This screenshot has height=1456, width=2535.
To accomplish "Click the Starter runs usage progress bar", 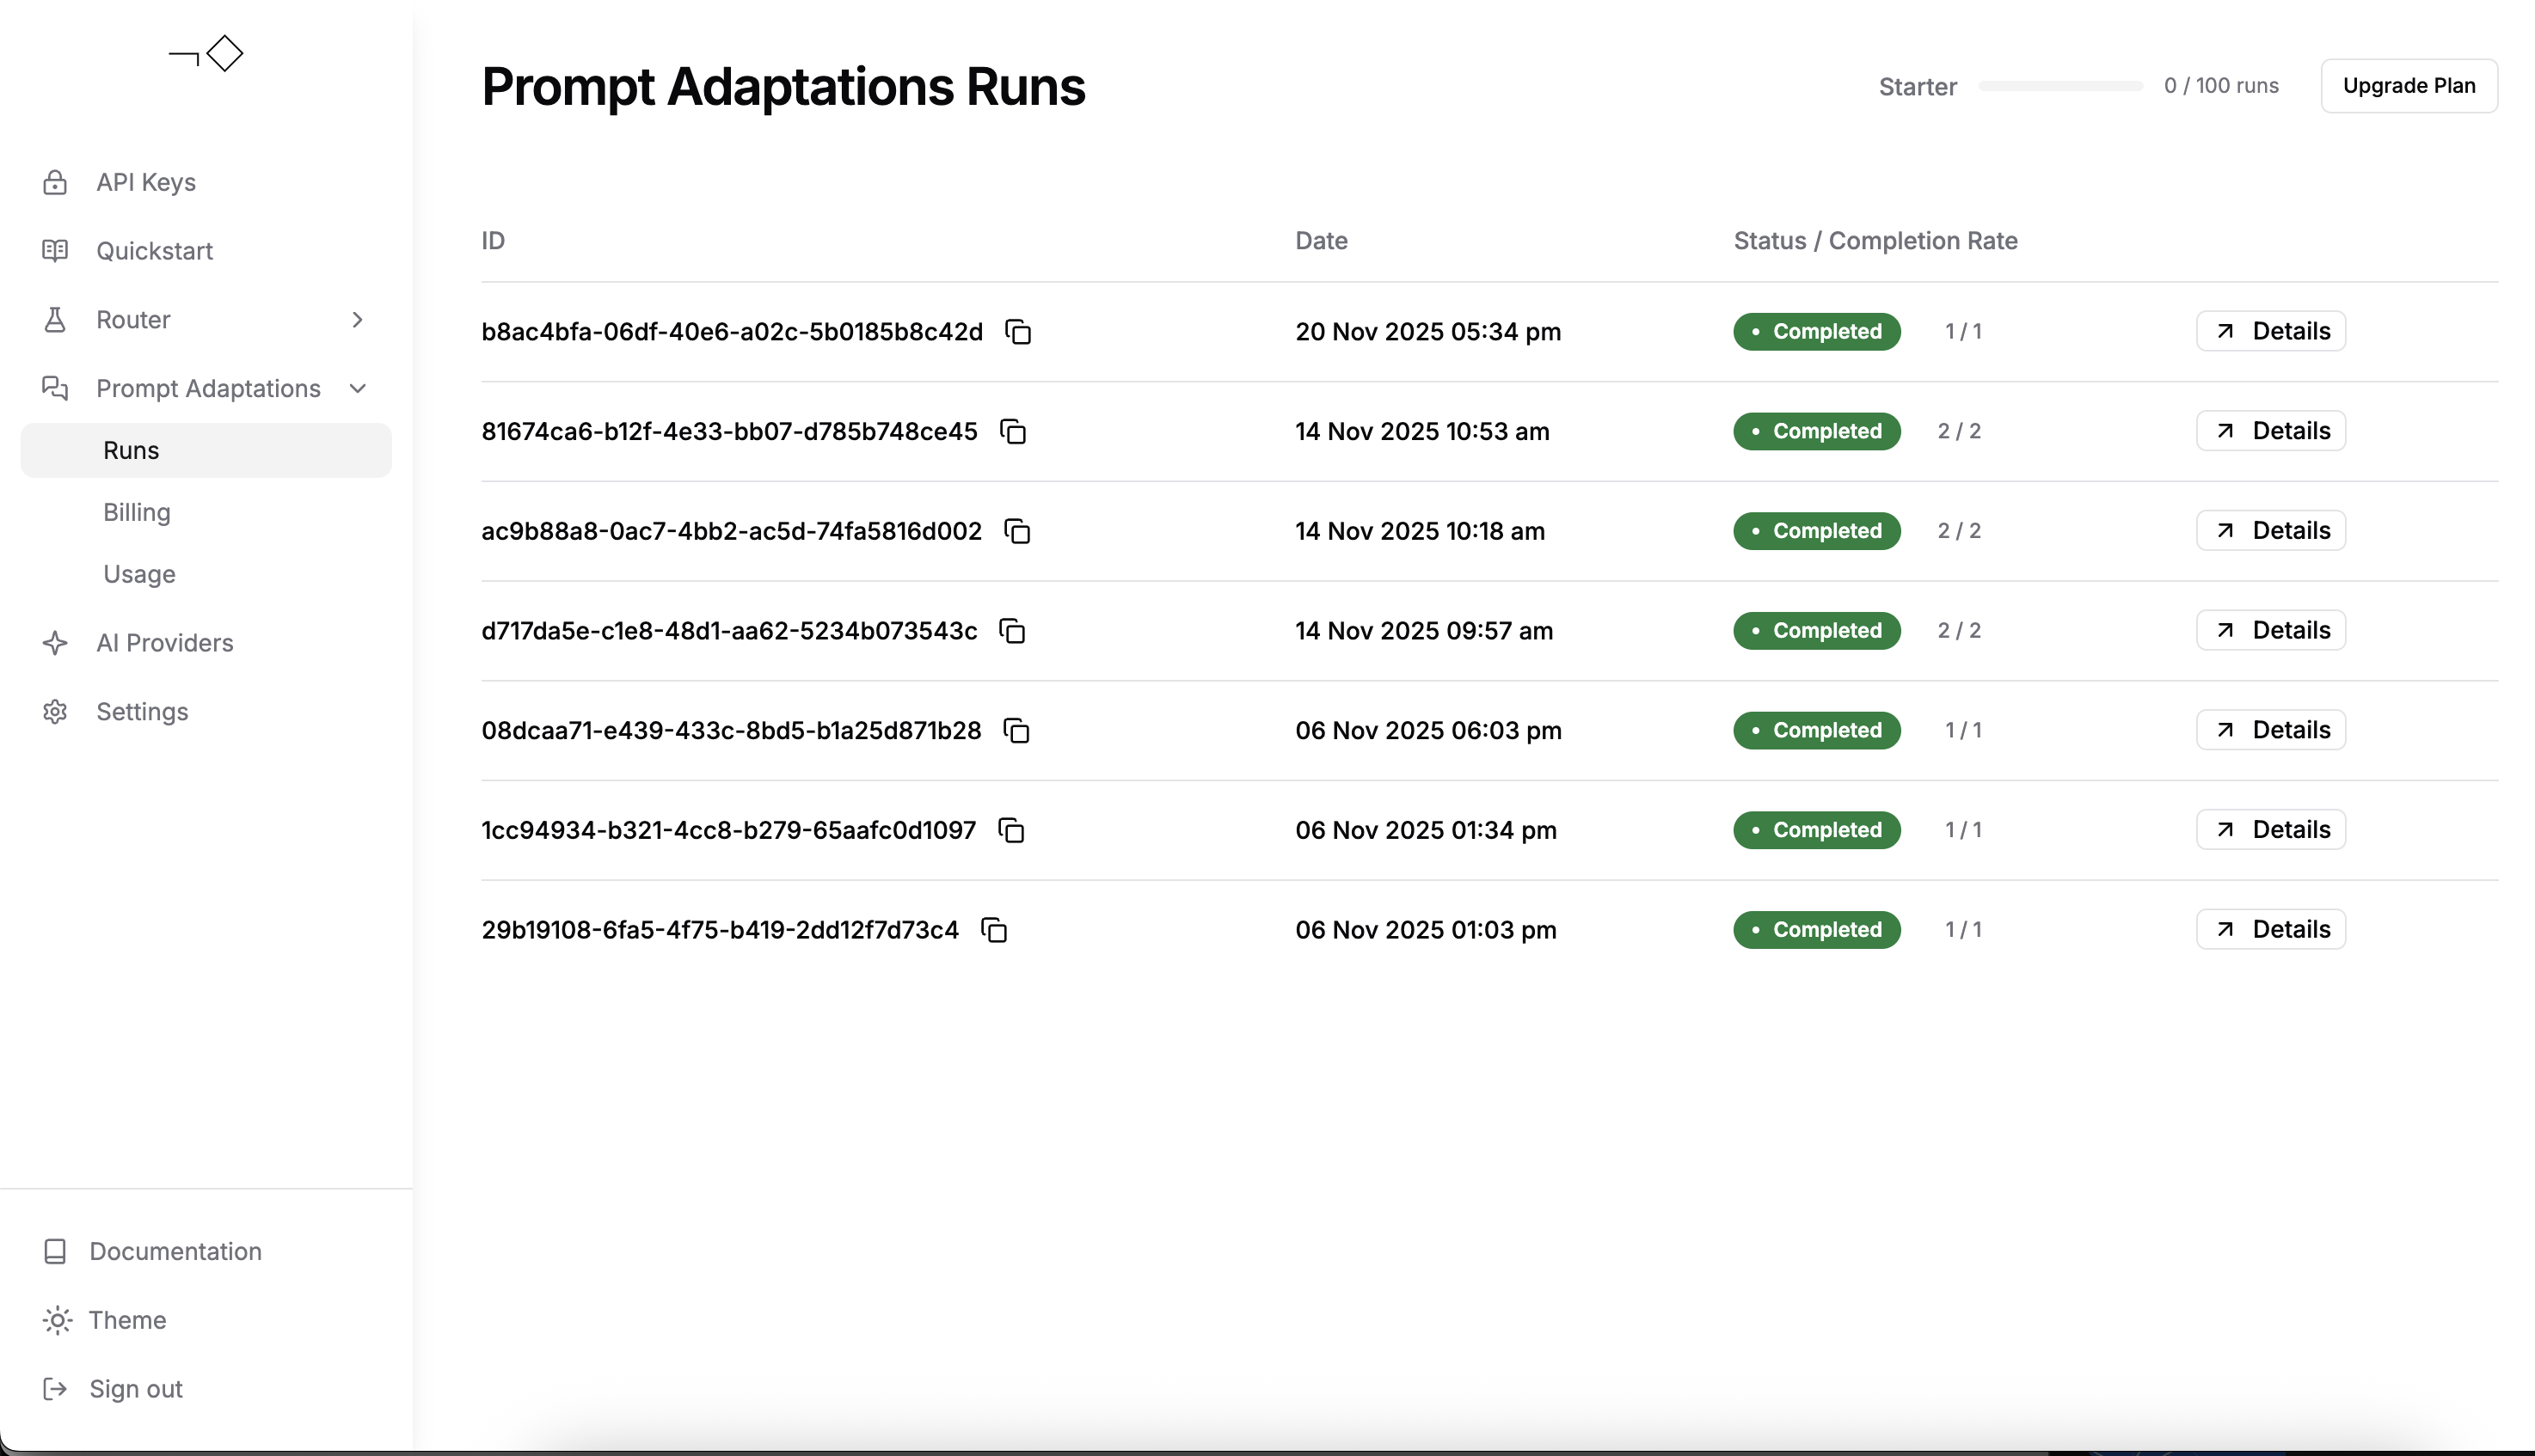I will pos(2059,86).
